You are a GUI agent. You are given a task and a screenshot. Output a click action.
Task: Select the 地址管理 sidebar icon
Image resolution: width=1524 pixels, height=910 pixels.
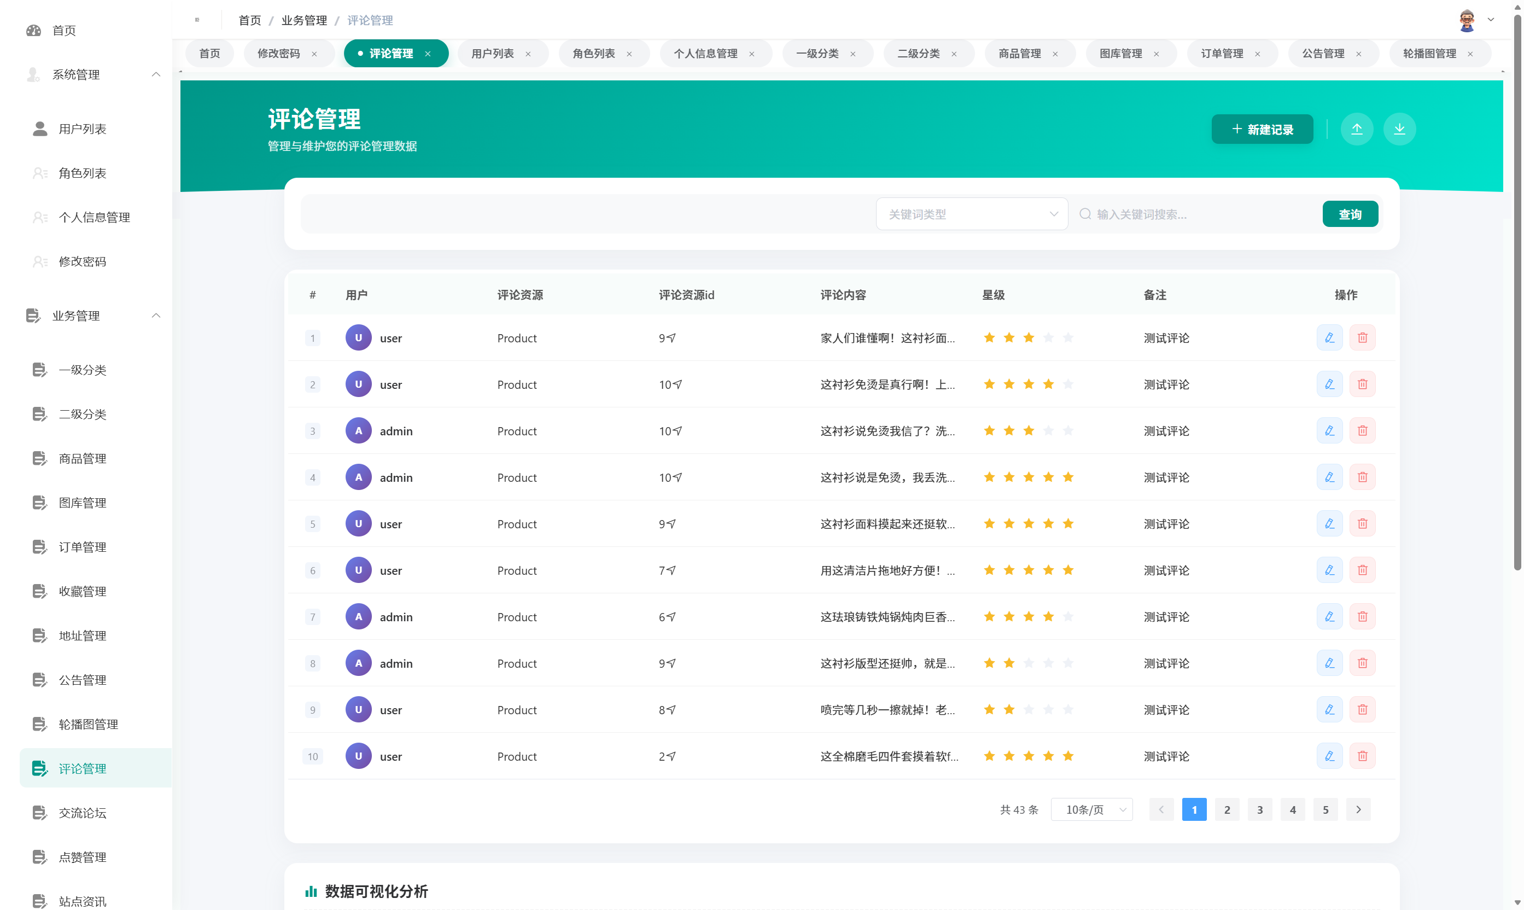[39, 635]
